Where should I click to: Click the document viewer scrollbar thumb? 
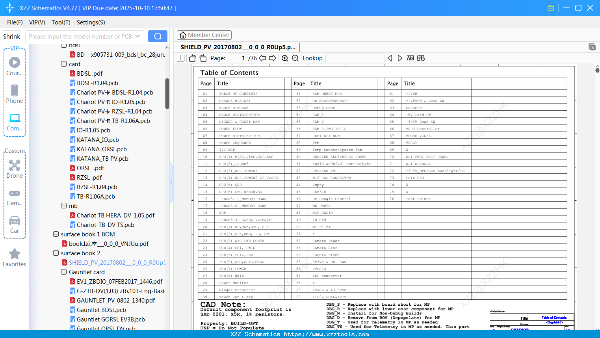tap(597, 70)
